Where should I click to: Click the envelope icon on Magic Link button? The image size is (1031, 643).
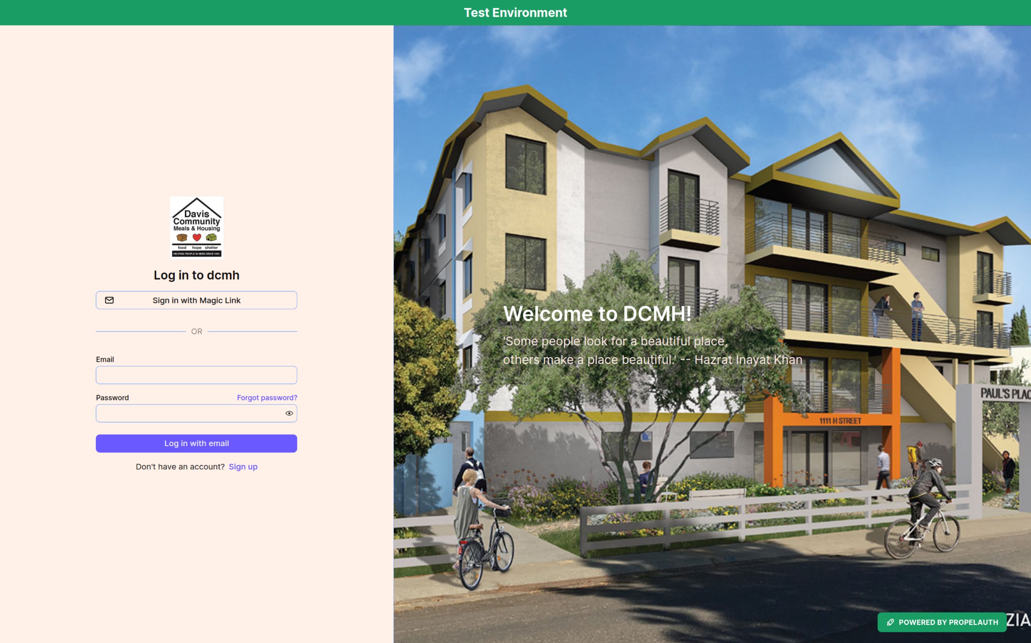[109, 300]
